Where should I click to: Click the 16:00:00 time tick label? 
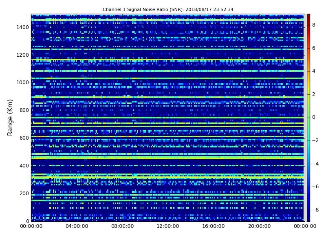coord(213,226)
